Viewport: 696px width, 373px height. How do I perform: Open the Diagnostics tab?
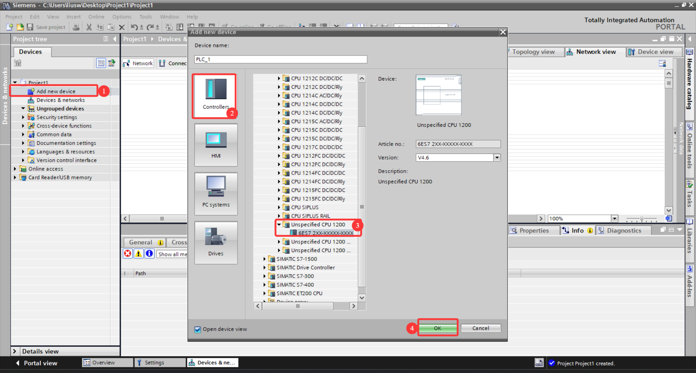point(623,231)
